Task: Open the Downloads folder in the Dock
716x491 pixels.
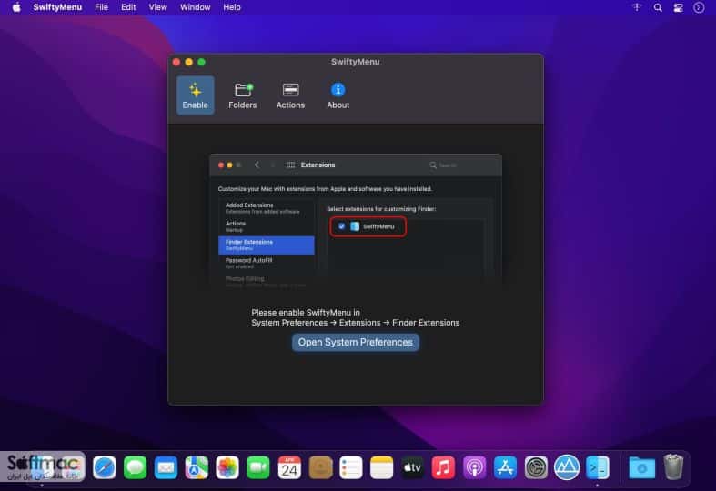Action: pos(641,467)
